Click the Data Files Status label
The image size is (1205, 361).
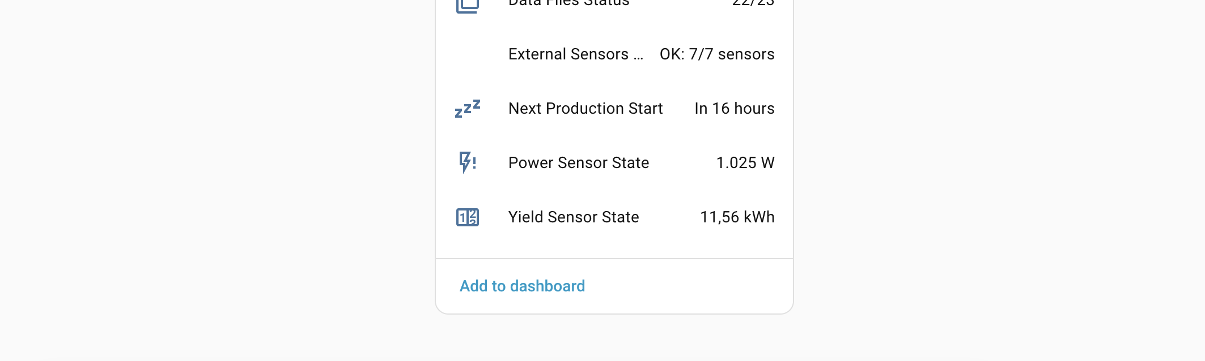(x=569, y=3)
